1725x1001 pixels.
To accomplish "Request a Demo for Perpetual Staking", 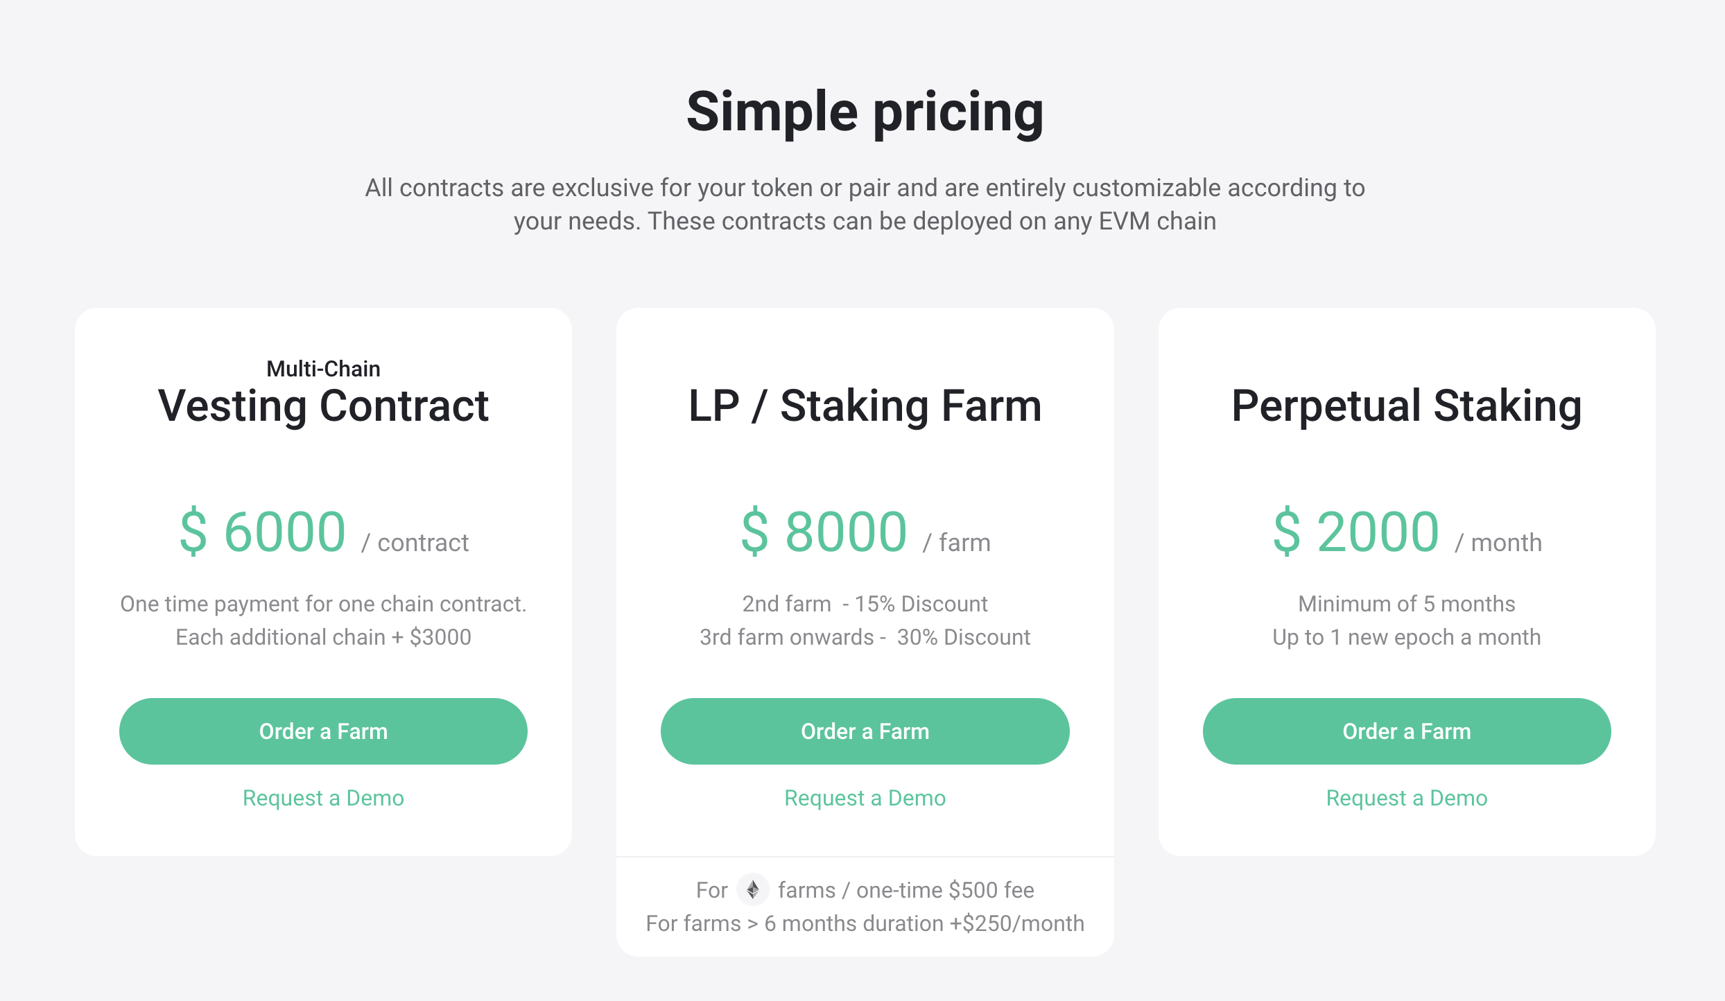I will (1406, 798).
